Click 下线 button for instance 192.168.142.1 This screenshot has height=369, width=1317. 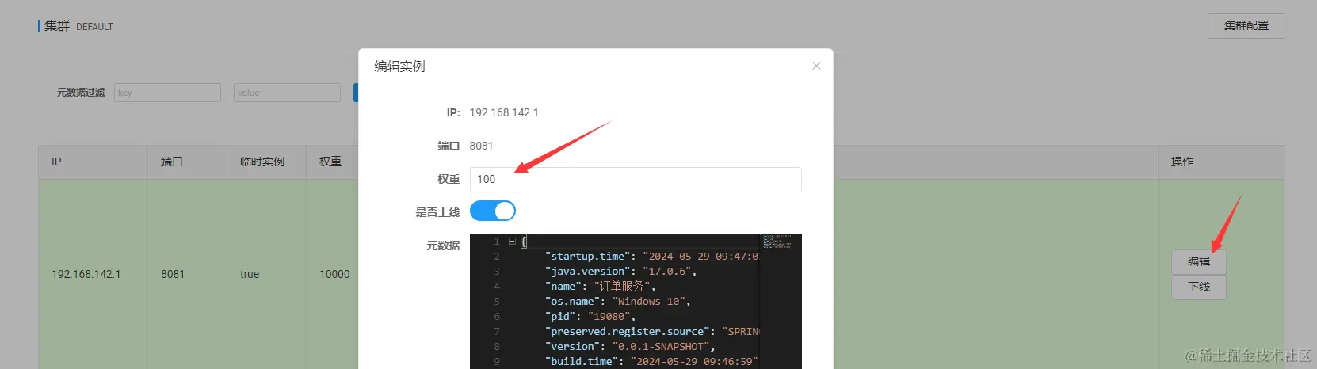tap(1198, 287)
